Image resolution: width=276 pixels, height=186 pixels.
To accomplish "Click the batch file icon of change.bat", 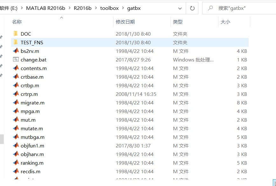I will pyautogui.click(x=16, y=60).
